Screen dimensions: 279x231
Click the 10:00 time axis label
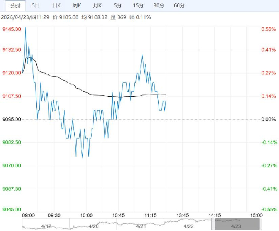click(87, 215)
